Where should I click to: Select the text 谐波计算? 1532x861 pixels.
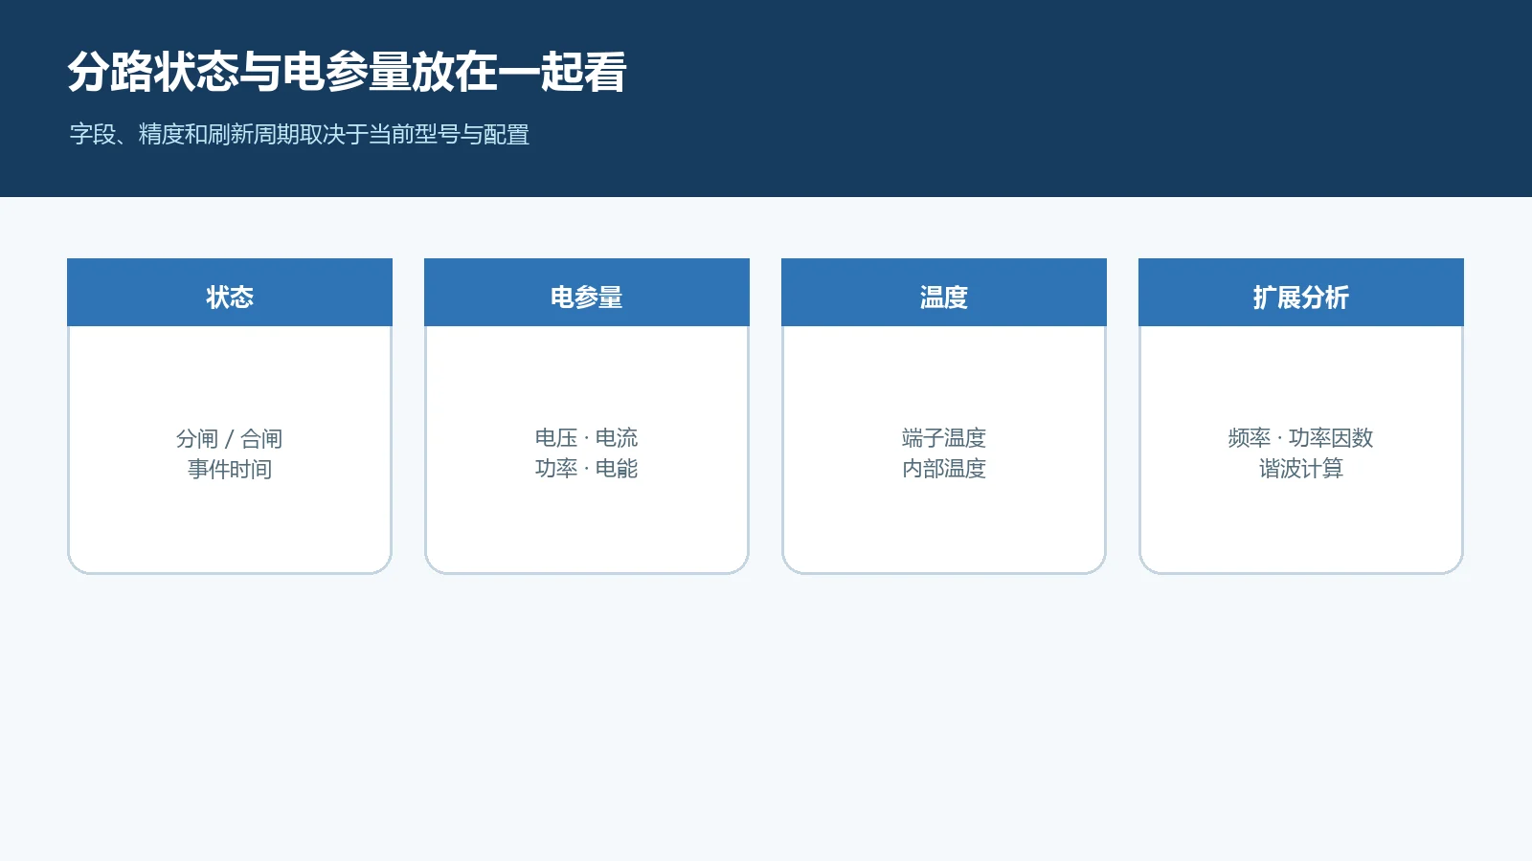point(1301,469)
